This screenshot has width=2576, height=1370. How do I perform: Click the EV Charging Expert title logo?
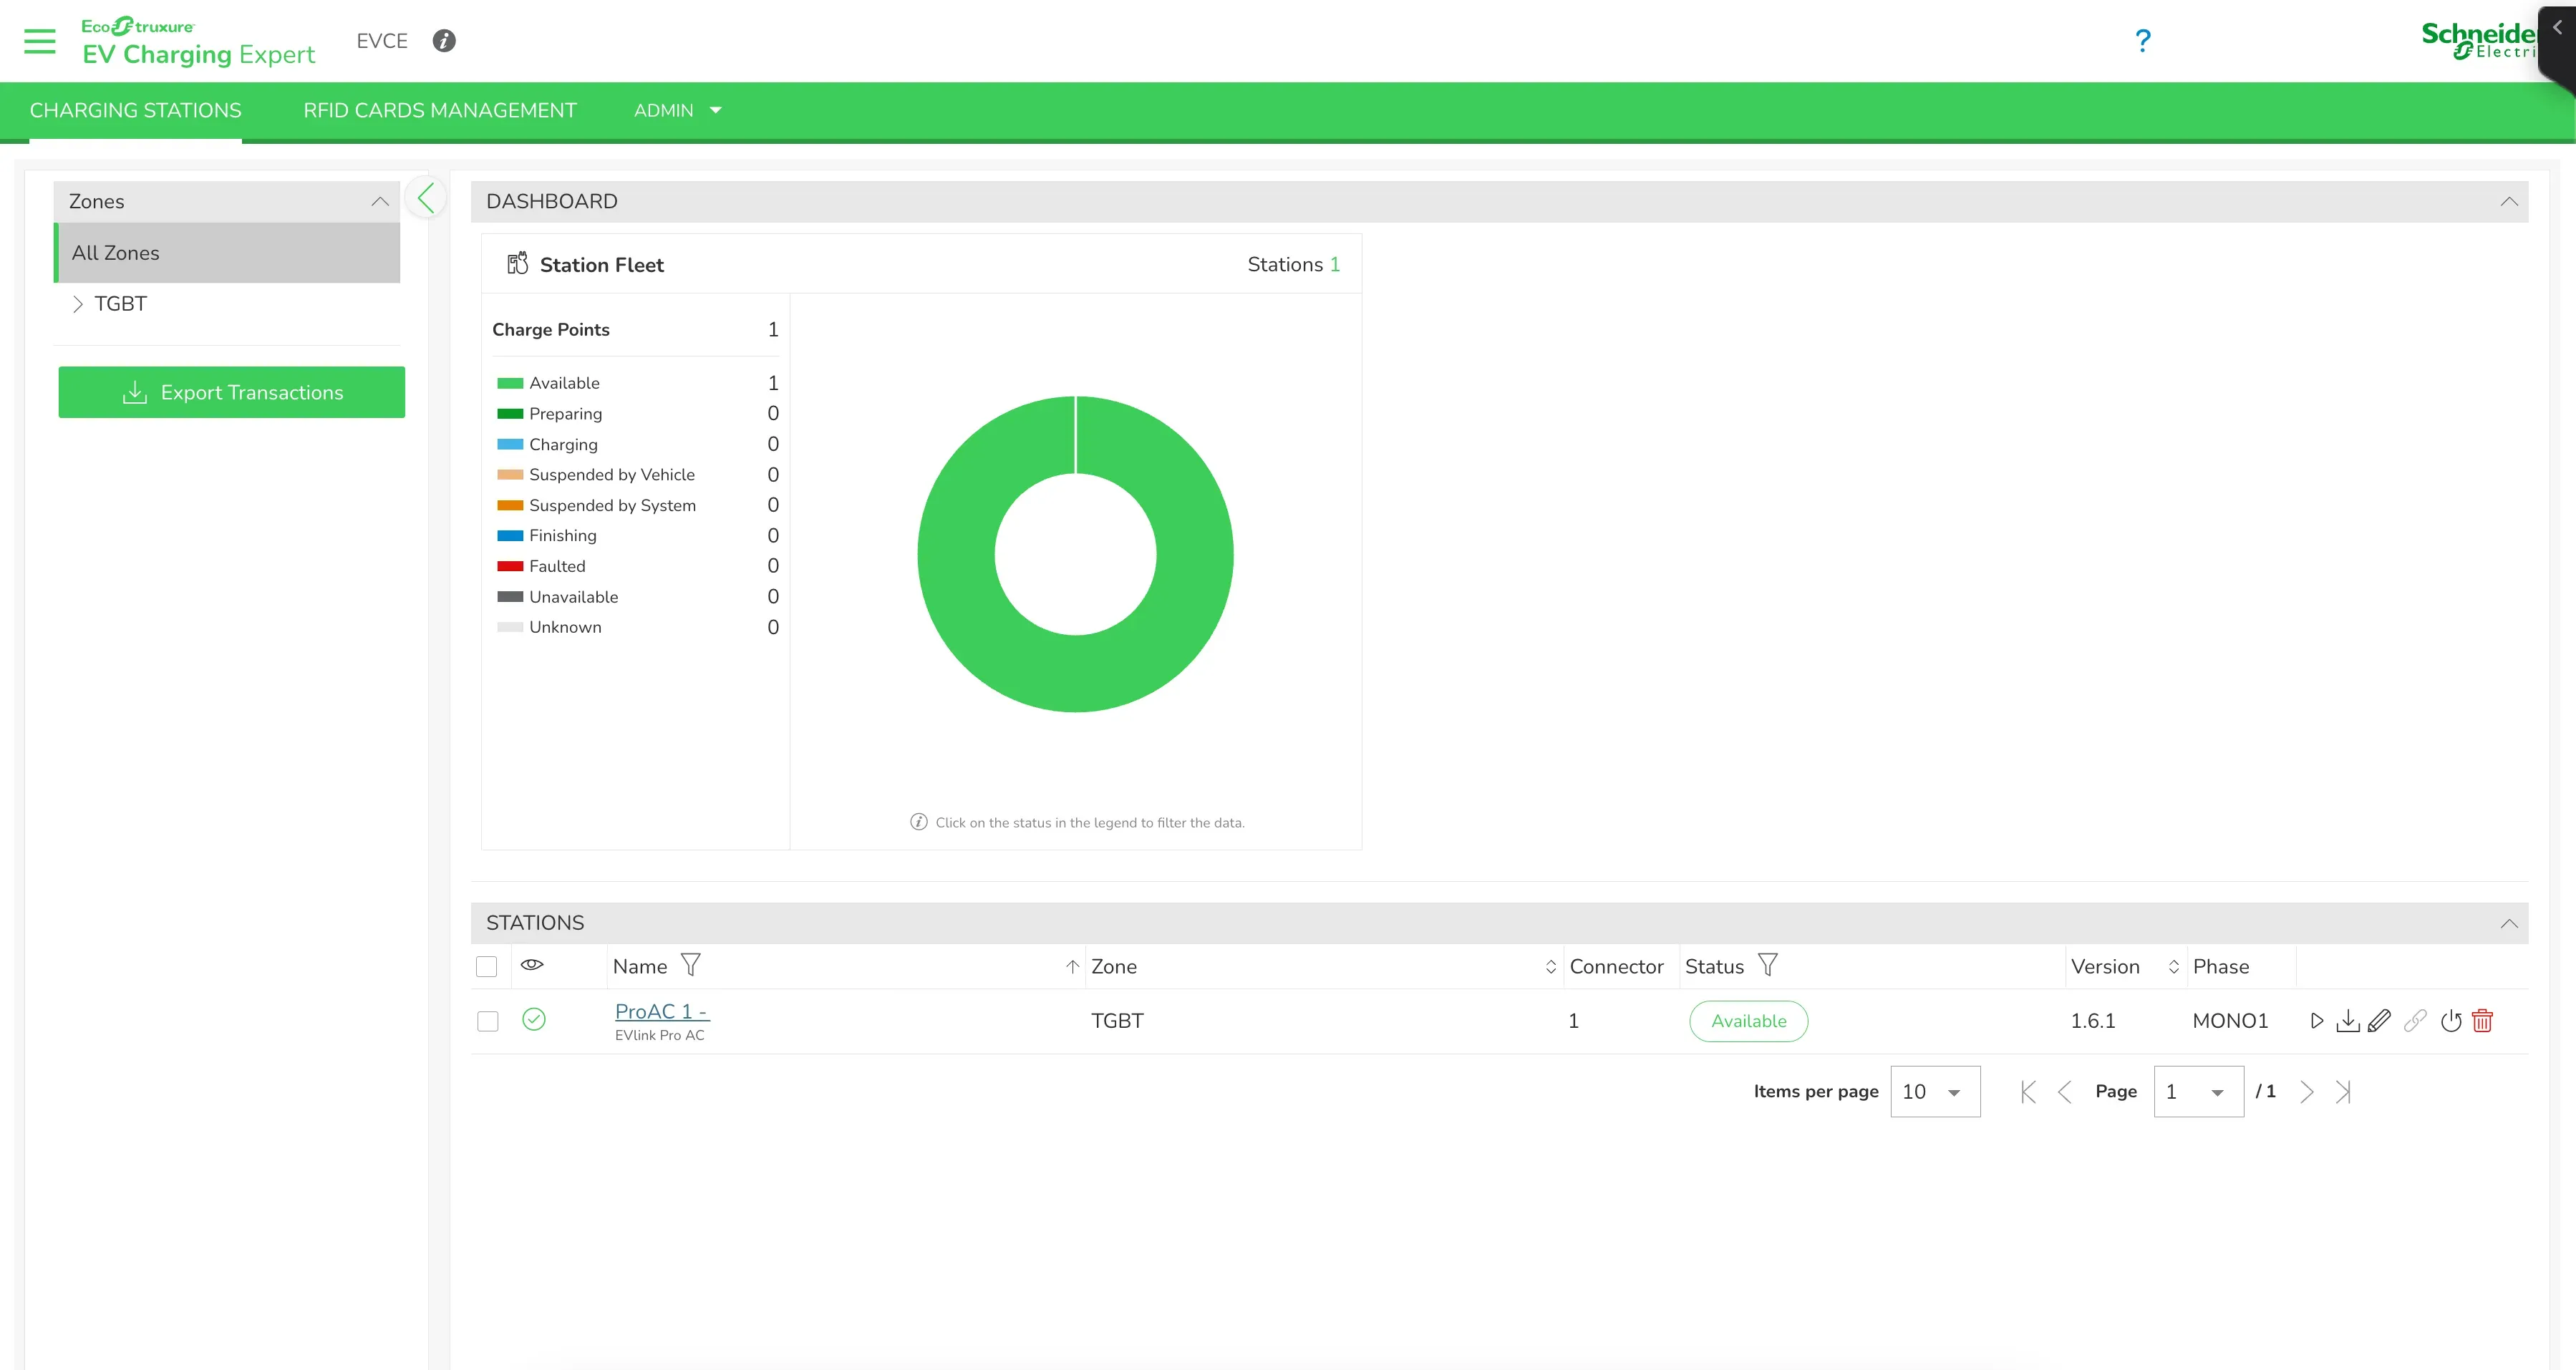point(198,42)
